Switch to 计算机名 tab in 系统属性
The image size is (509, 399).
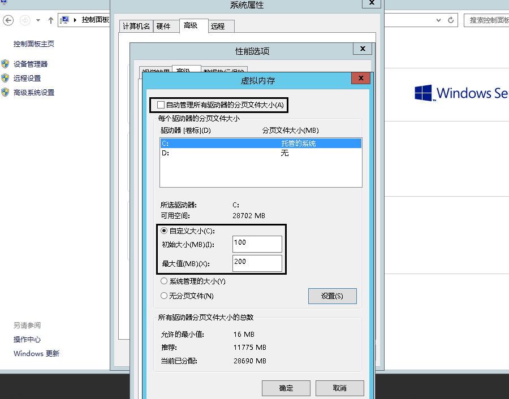(136, 26)
